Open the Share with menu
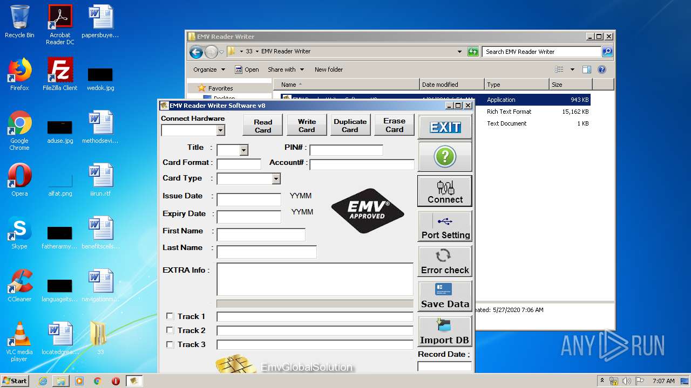Screen dimensions: 691x388 [286, 70]
